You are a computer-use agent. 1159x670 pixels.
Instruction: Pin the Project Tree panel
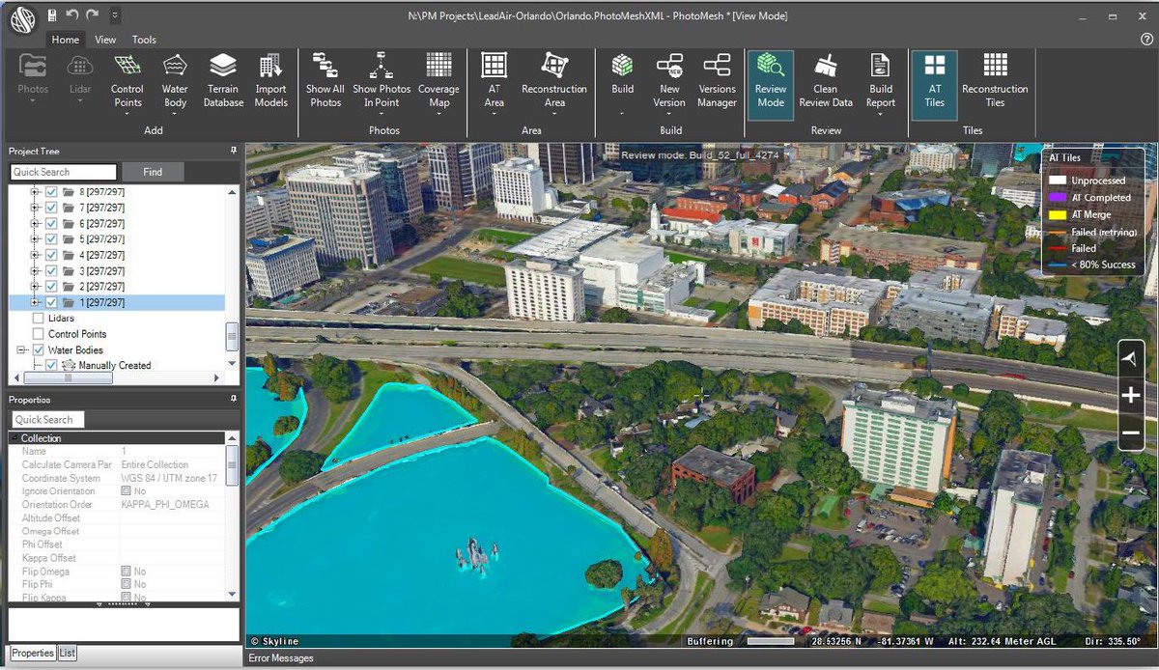233,152
